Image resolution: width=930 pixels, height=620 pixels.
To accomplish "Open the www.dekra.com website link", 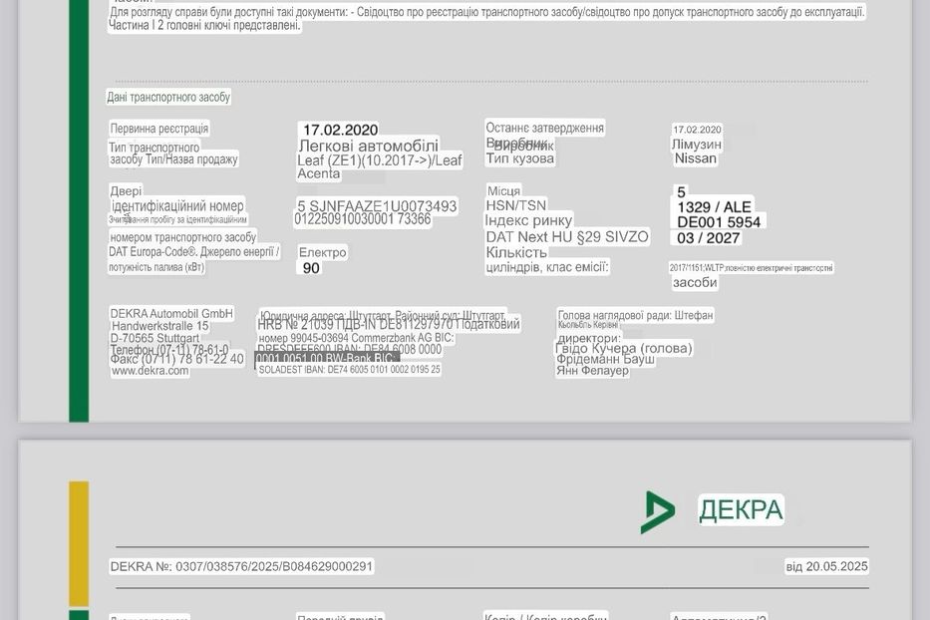I will (151, 371).
